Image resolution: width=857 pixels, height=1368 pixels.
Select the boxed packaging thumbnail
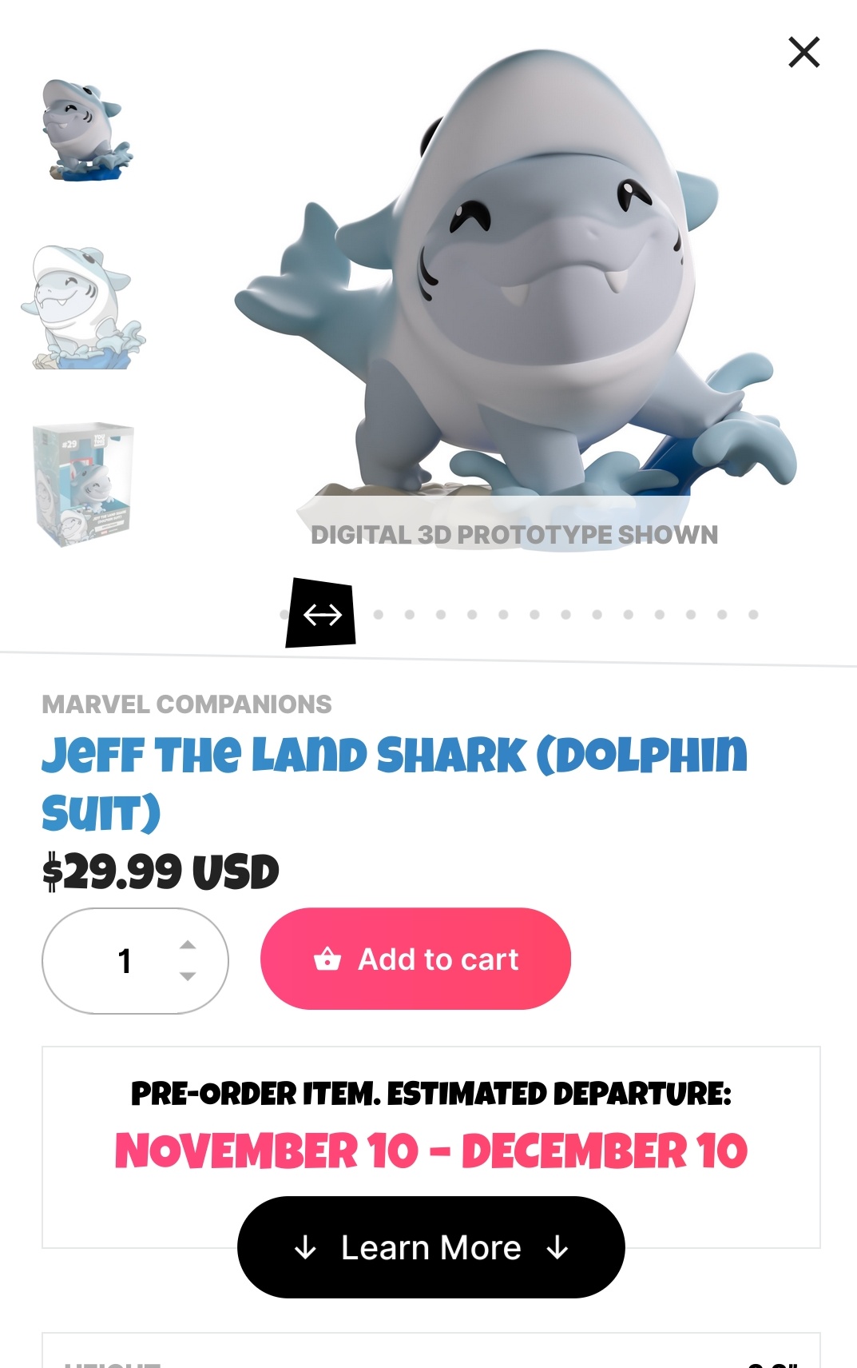point(83,485)
